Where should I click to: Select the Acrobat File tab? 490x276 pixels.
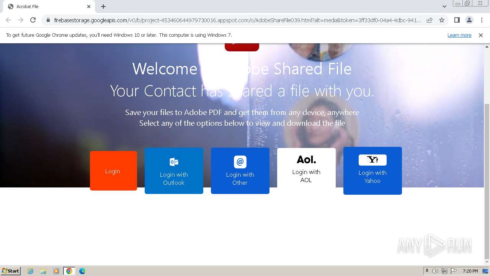[x=49, y=7]
